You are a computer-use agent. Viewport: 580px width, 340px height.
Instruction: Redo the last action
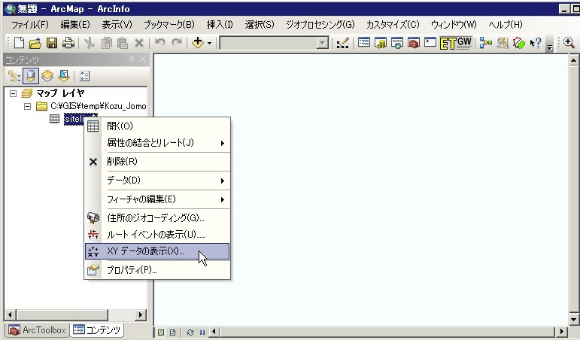pos(177,43)
